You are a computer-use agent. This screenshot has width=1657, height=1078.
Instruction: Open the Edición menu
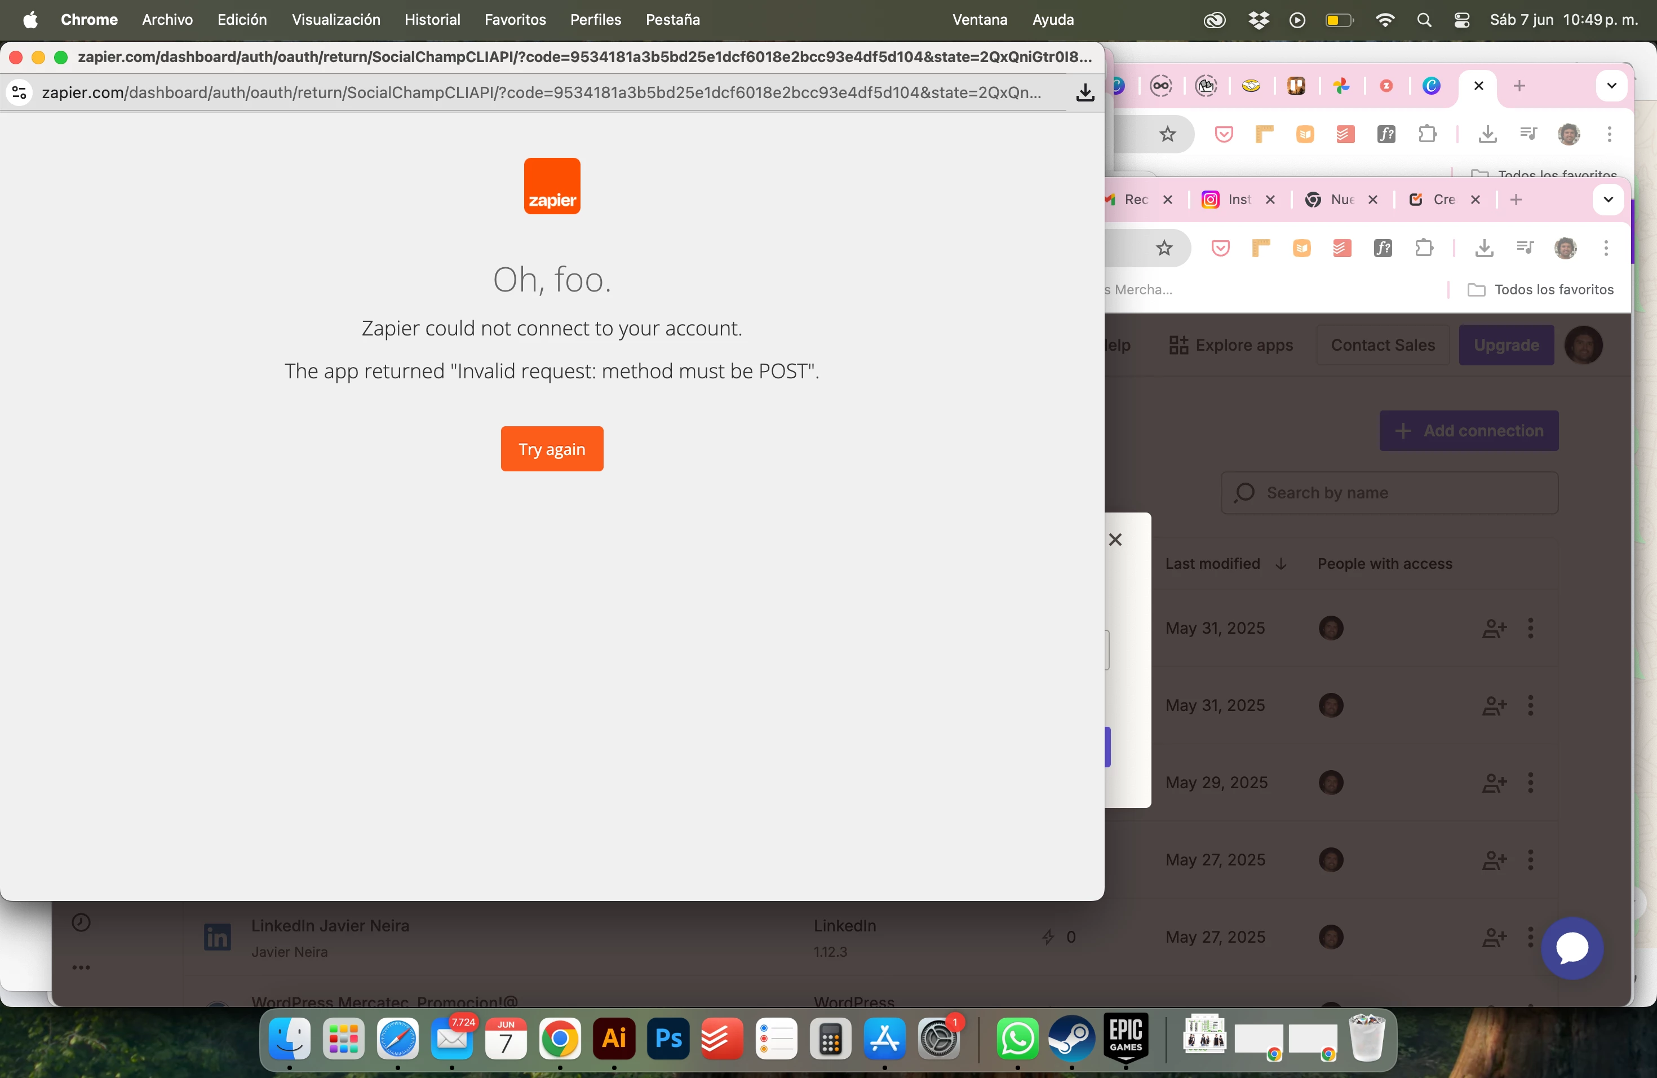[242, 20]
